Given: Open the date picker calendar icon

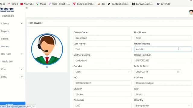Looking at the screenshot, I should tap(178, 72).
